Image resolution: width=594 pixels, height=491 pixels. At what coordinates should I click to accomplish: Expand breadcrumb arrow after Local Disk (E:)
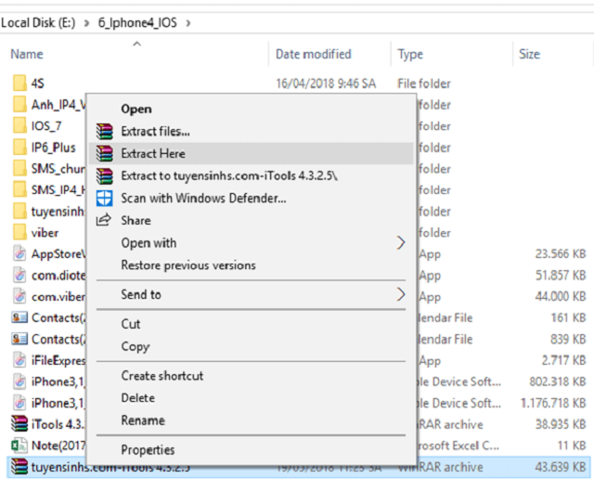tap(86, 23)
